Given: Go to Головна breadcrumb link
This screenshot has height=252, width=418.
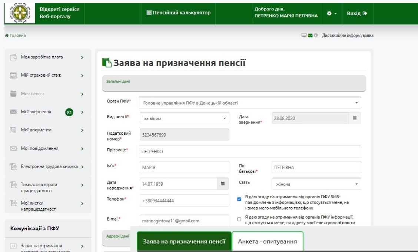Looking at the screenshot, I should (17, 36).
